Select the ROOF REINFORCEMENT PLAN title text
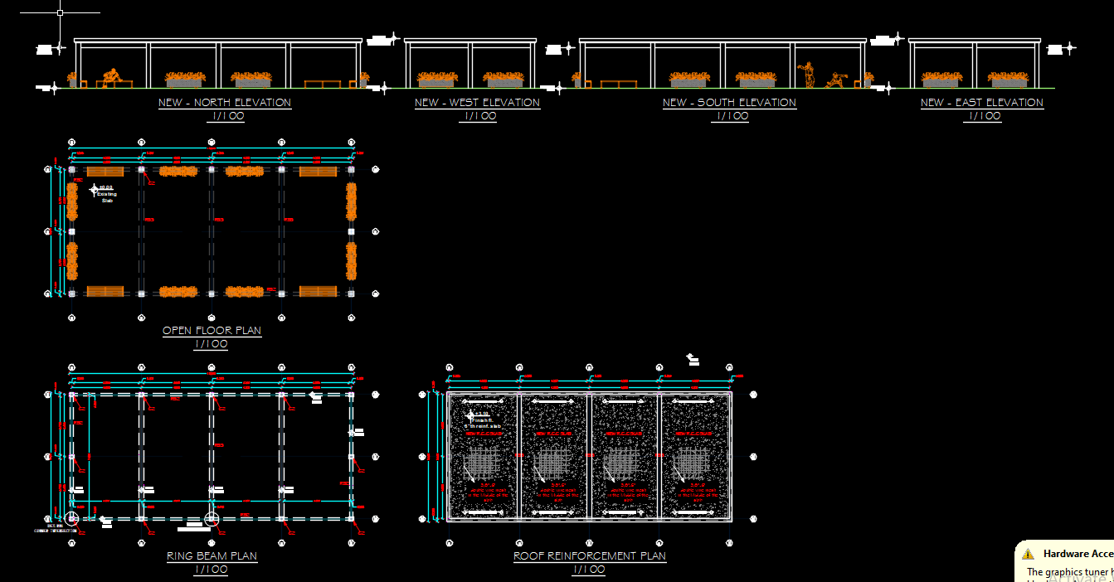 pyautogui.click(x=589, y=556)
